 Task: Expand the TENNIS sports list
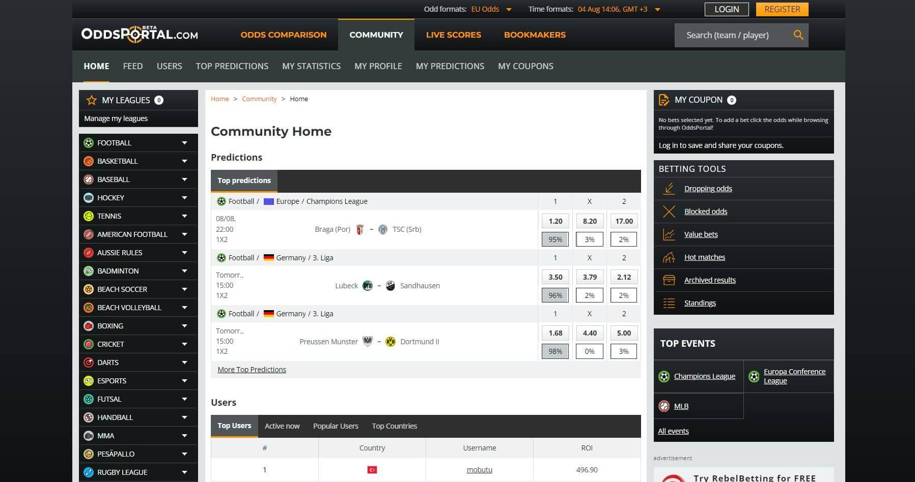point(184,216)
